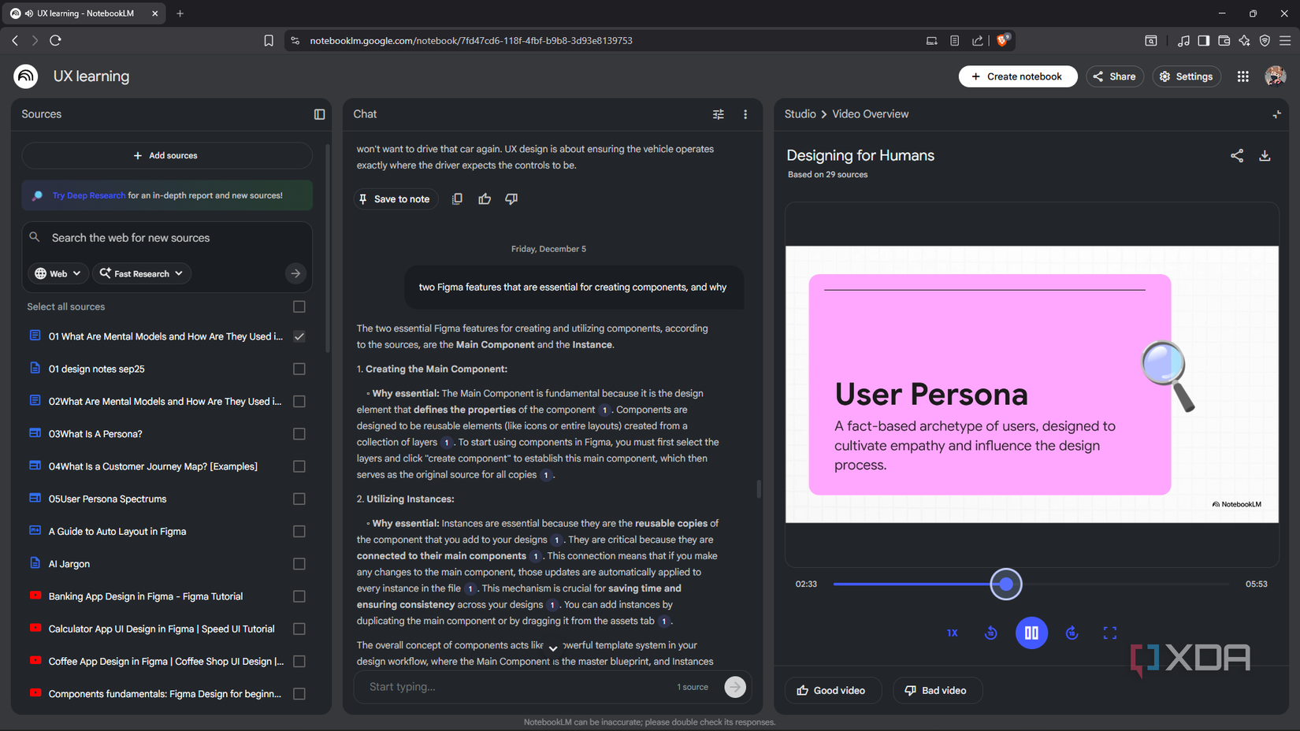
Task: Open the chat three-dot menu
Action: click(x=745, y=114)
